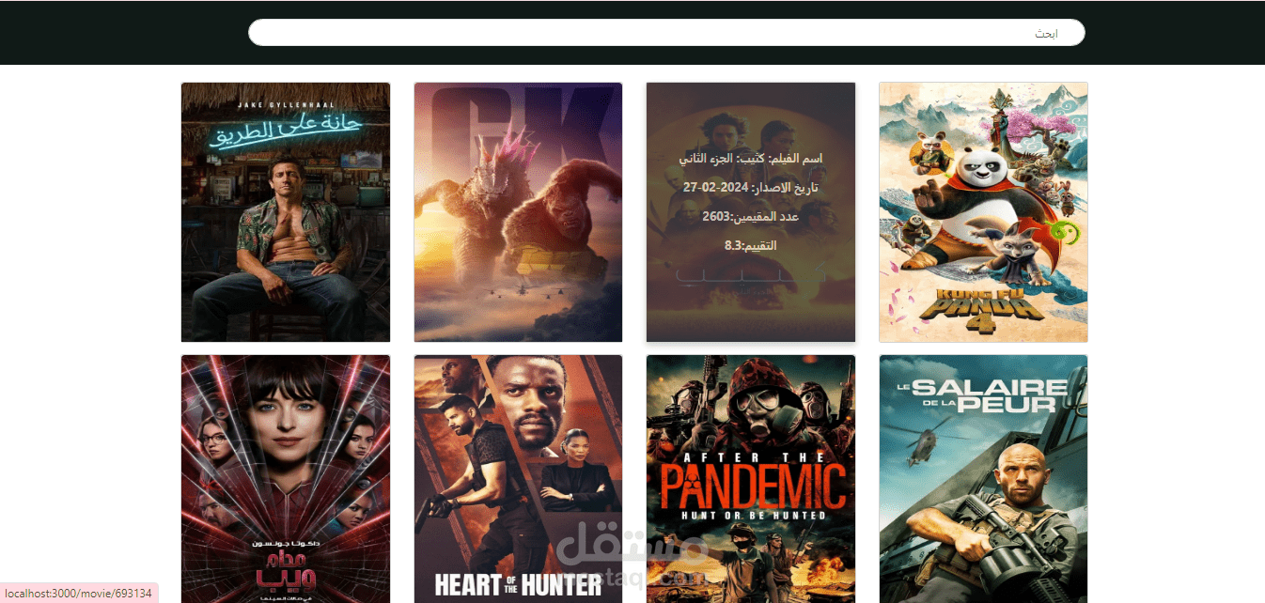Click the search input field
This screenshot has width=1265, height=603.
click(x=666, y=33)
